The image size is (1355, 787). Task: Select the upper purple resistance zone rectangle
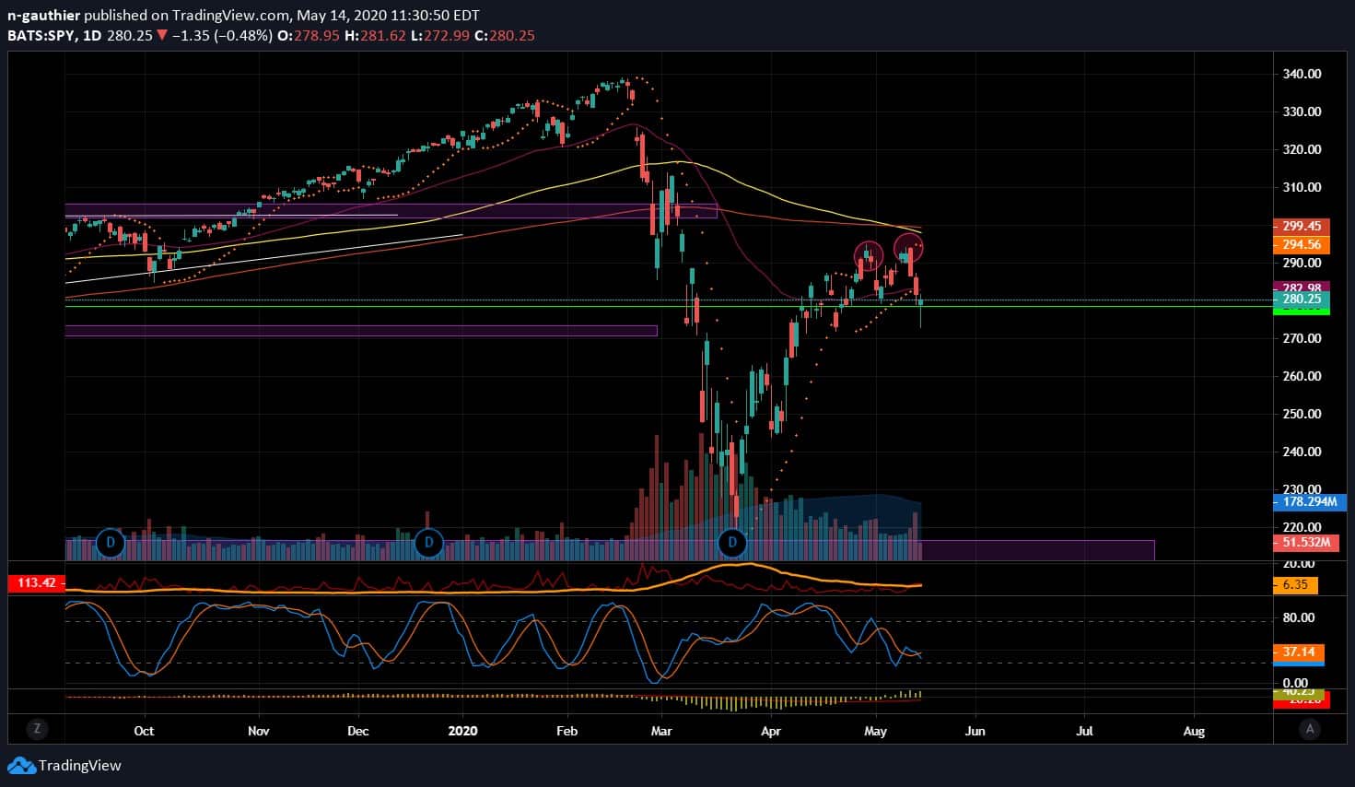coord(391,211)
